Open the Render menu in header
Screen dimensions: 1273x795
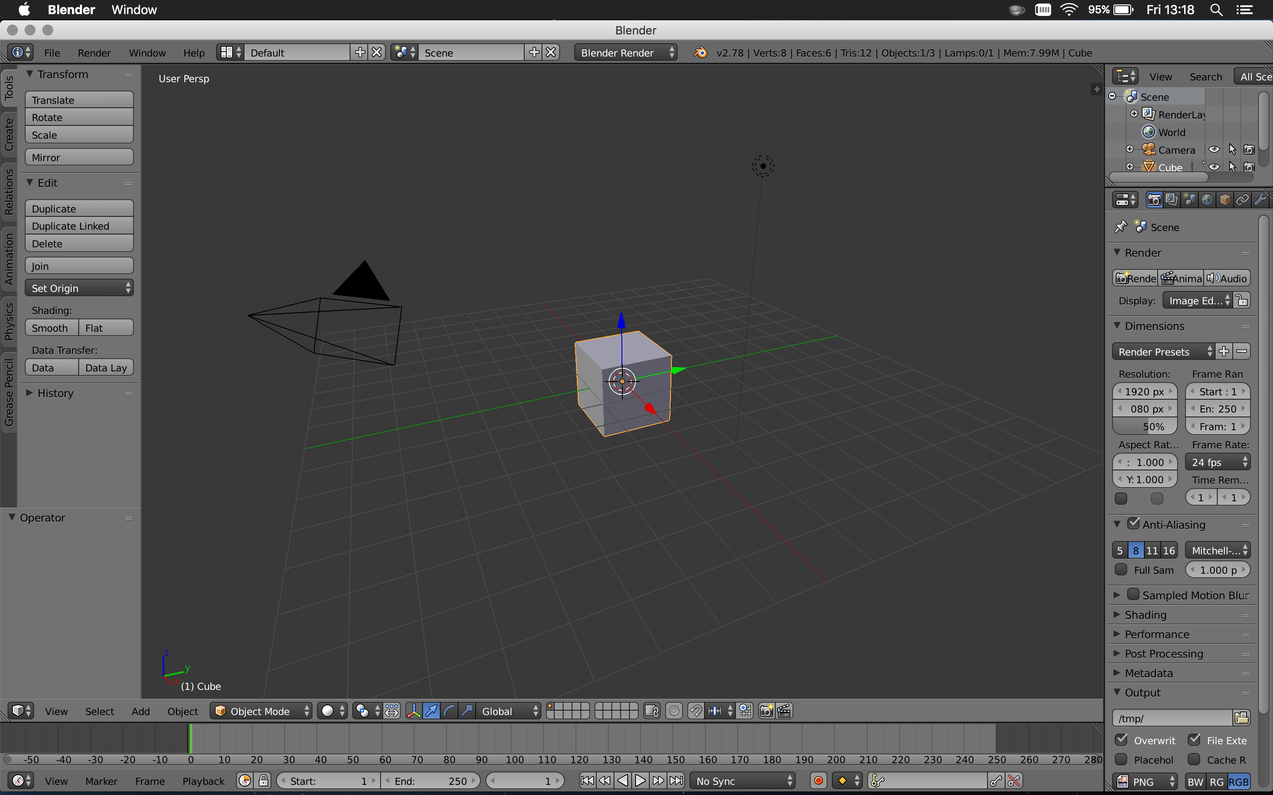pyautogui.click(x=94, y=53)
